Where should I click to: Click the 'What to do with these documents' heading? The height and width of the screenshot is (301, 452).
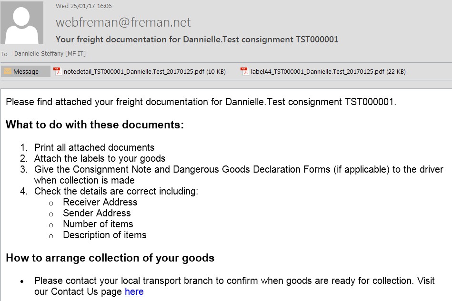coord(95,125)
